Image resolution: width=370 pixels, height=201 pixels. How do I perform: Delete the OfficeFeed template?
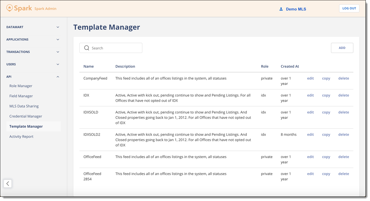pos(344,157)
